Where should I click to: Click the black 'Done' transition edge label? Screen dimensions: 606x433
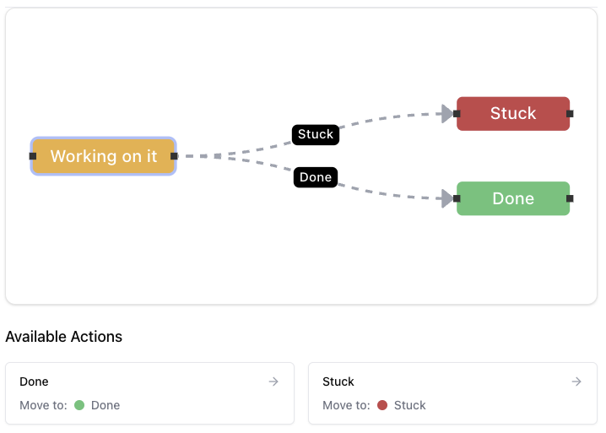click(x=316, y=177)
